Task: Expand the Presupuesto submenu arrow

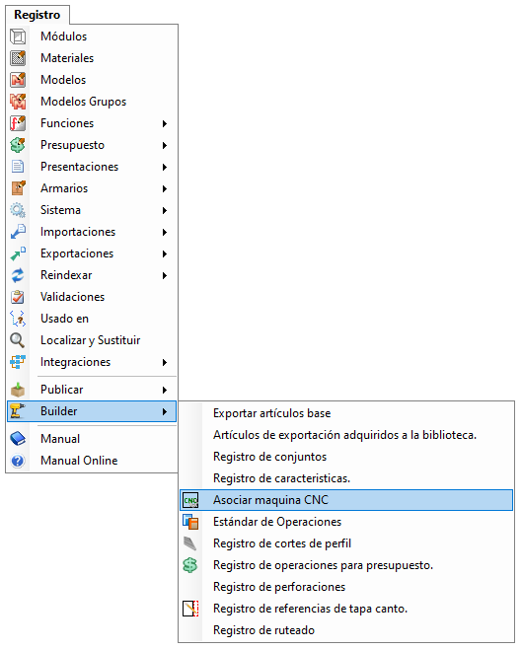Action: pos(165,145)
